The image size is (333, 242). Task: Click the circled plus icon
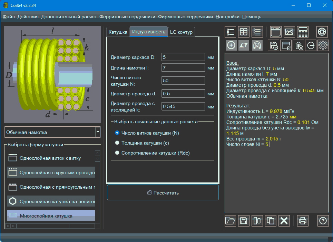(x=231, y=45)
